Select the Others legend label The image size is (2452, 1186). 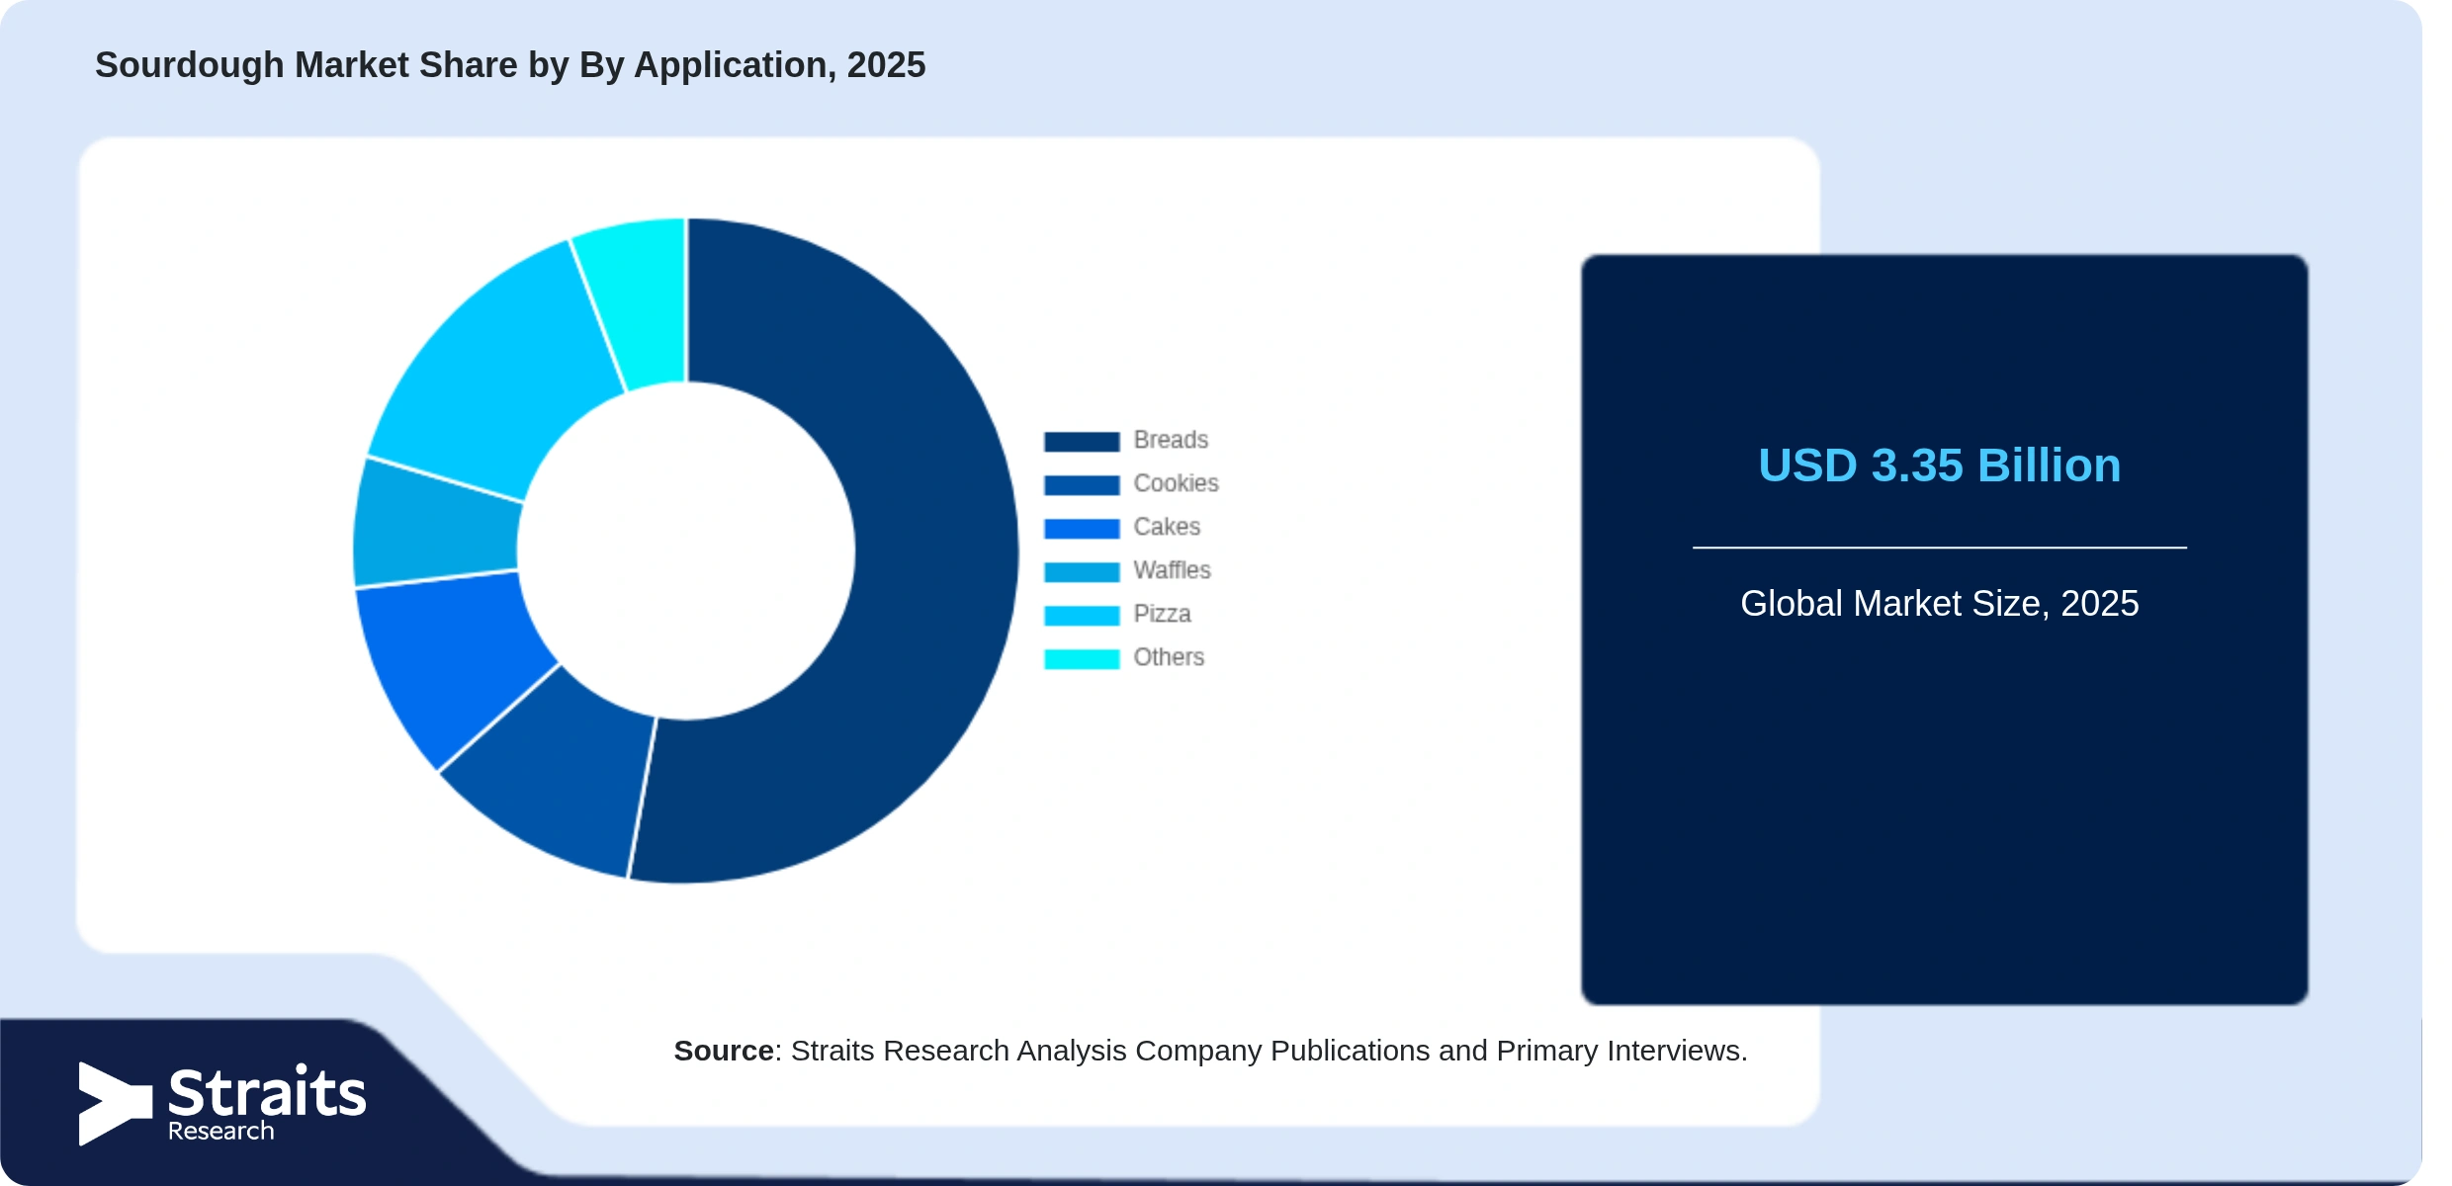pyautogui.click(x=1169, y=657)
